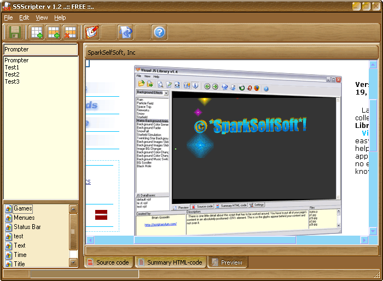Maximize the SSScripter window
383x281 pixels.
[x=366, y=7]
